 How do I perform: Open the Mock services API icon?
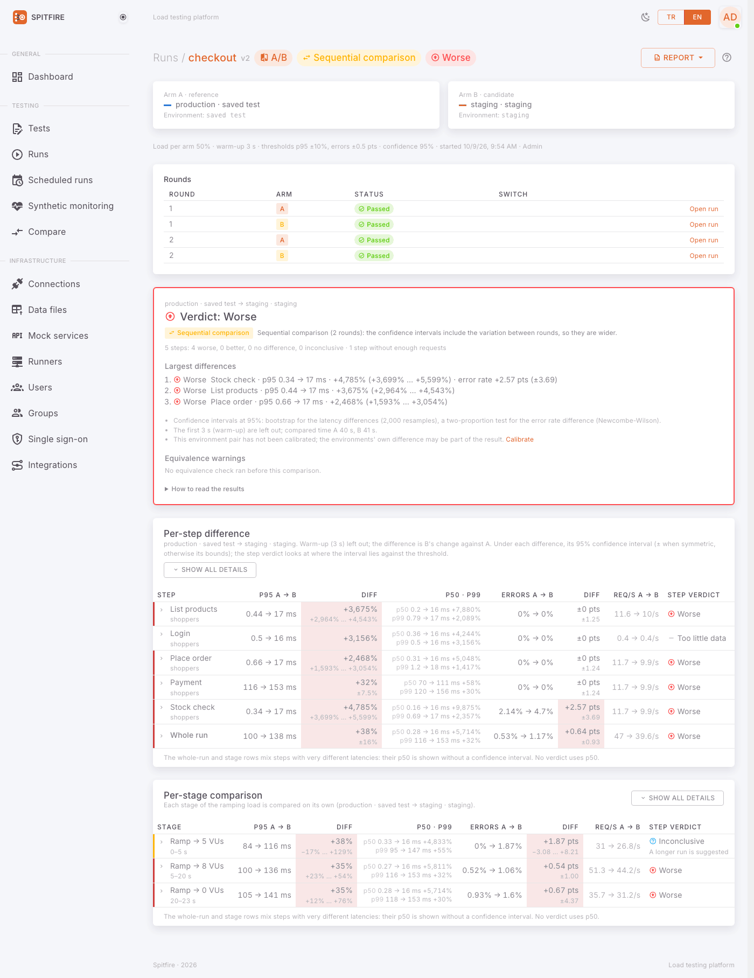(x=17, y=336)
